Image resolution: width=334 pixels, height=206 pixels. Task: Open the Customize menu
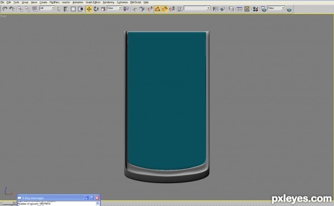(122, 2)
